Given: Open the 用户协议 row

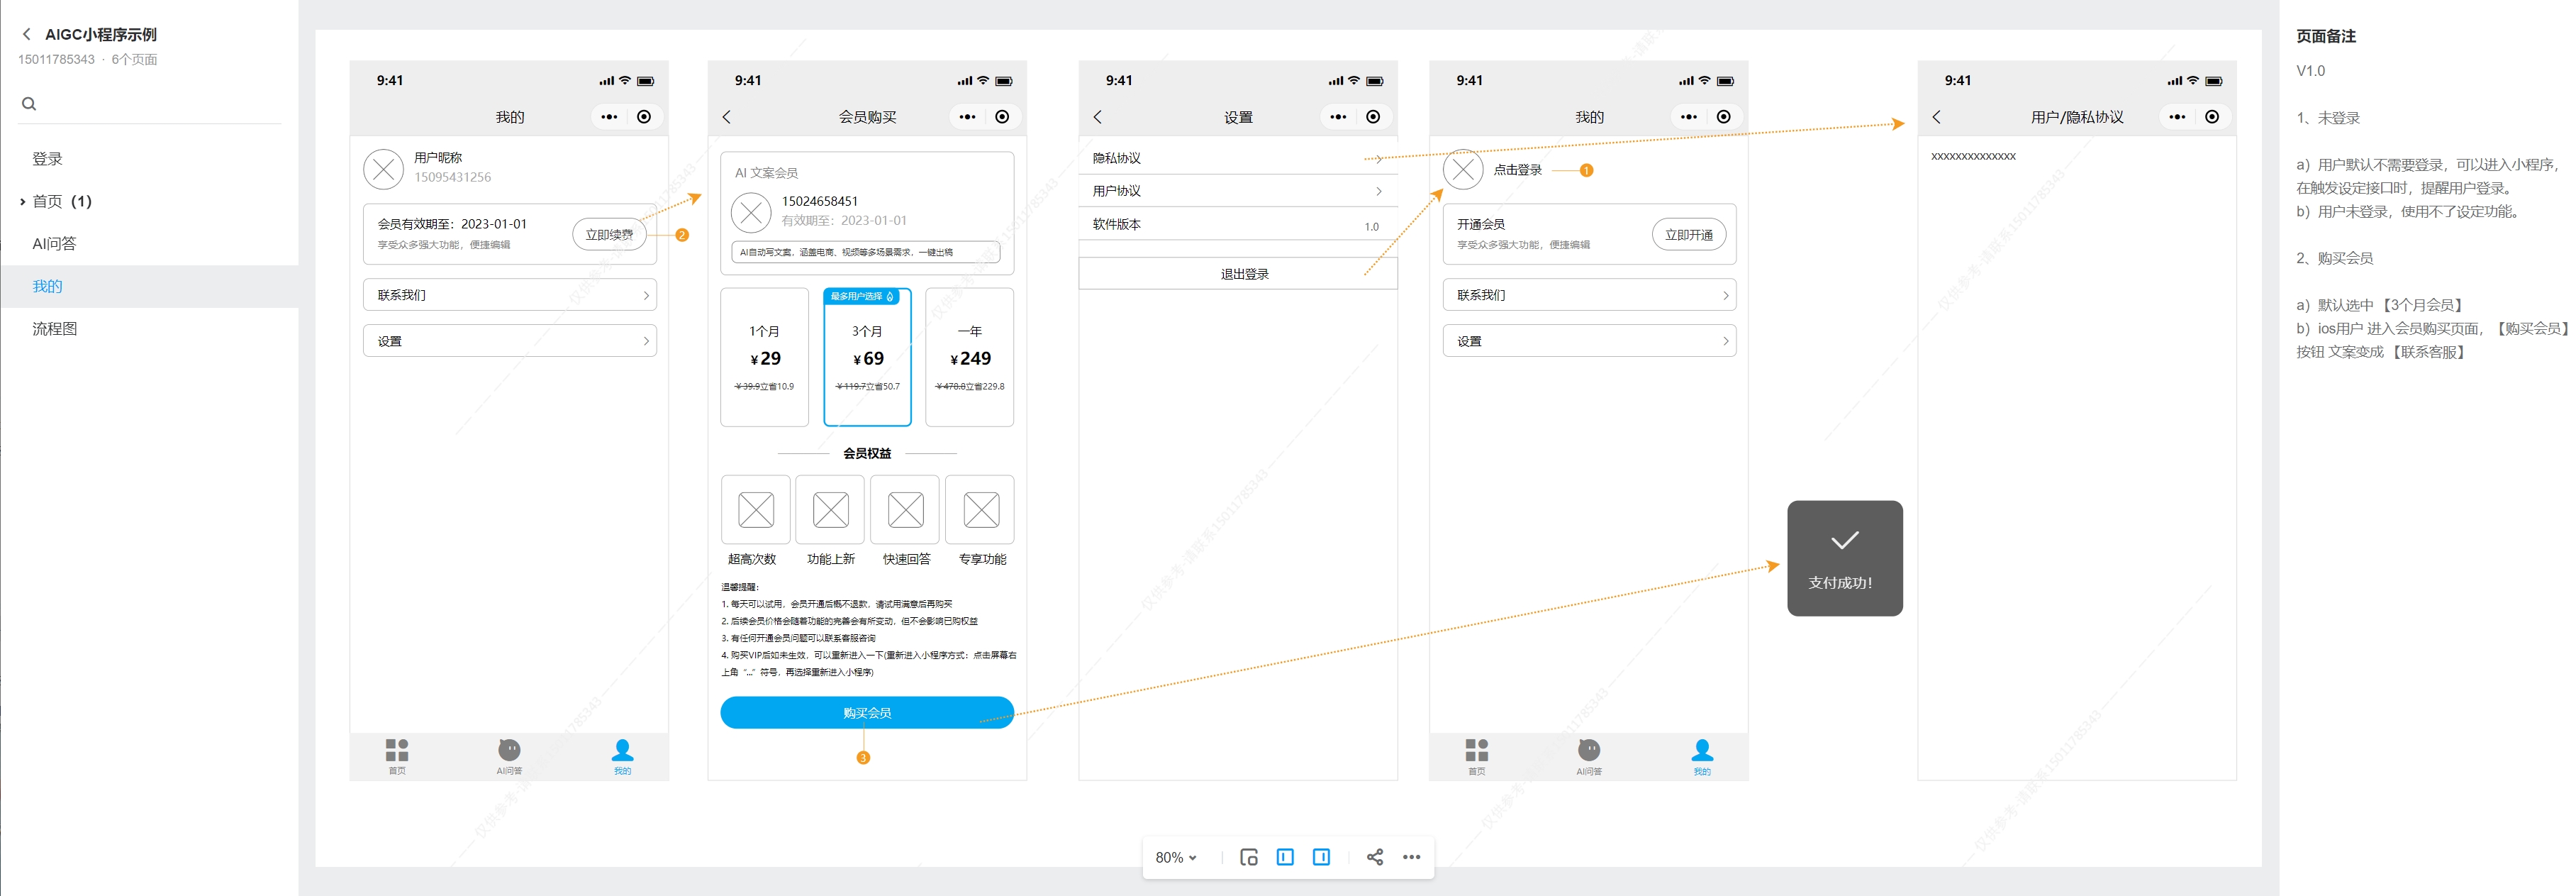Looking at the screenshot, I should pyautogui.click(x=1238, y=191).
